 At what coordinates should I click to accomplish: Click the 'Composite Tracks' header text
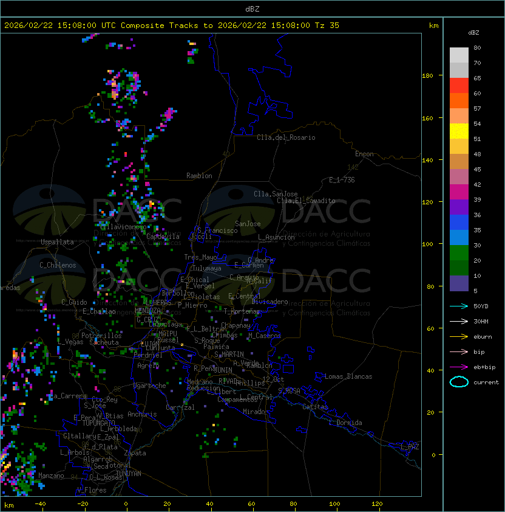[x=160, y=26]
